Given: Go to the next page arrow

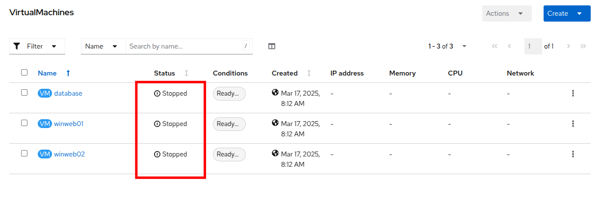Looking at the screenshot, I should (x=569, y=46).
